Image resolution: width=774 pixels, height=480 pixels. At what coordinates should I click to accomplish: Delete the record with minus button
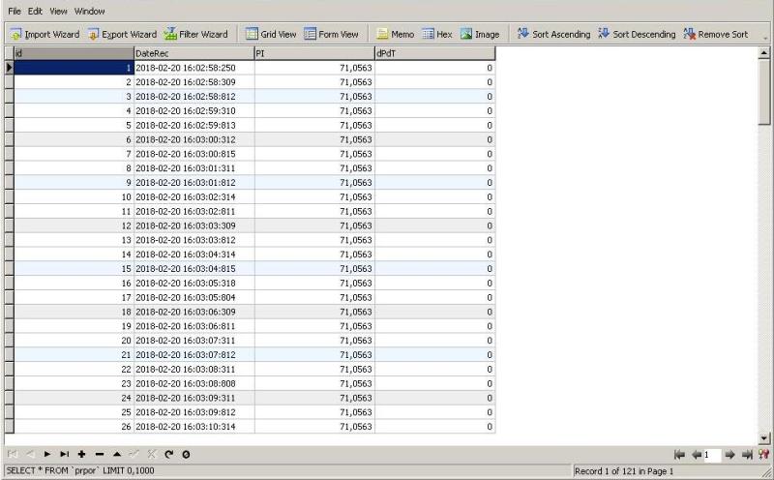(100, 454)
